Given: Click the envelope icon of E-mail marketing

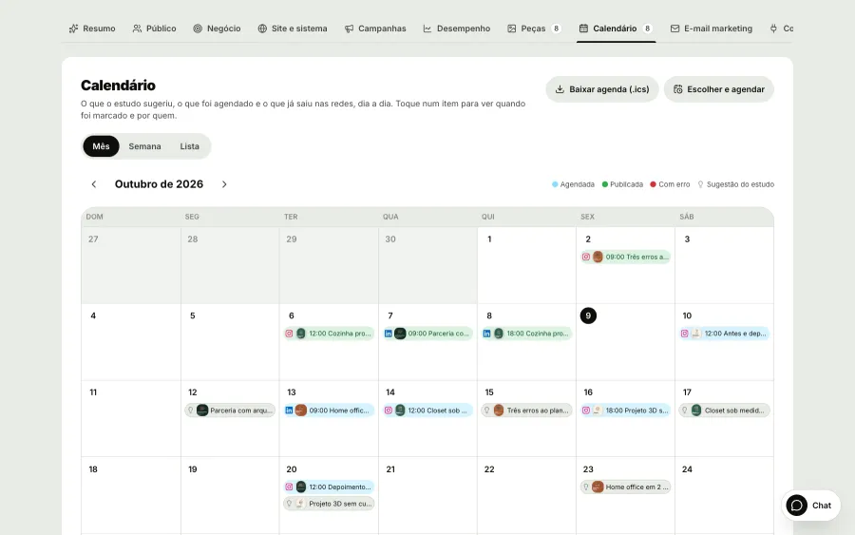Looking at the screenshot, I should coord(675,29).
